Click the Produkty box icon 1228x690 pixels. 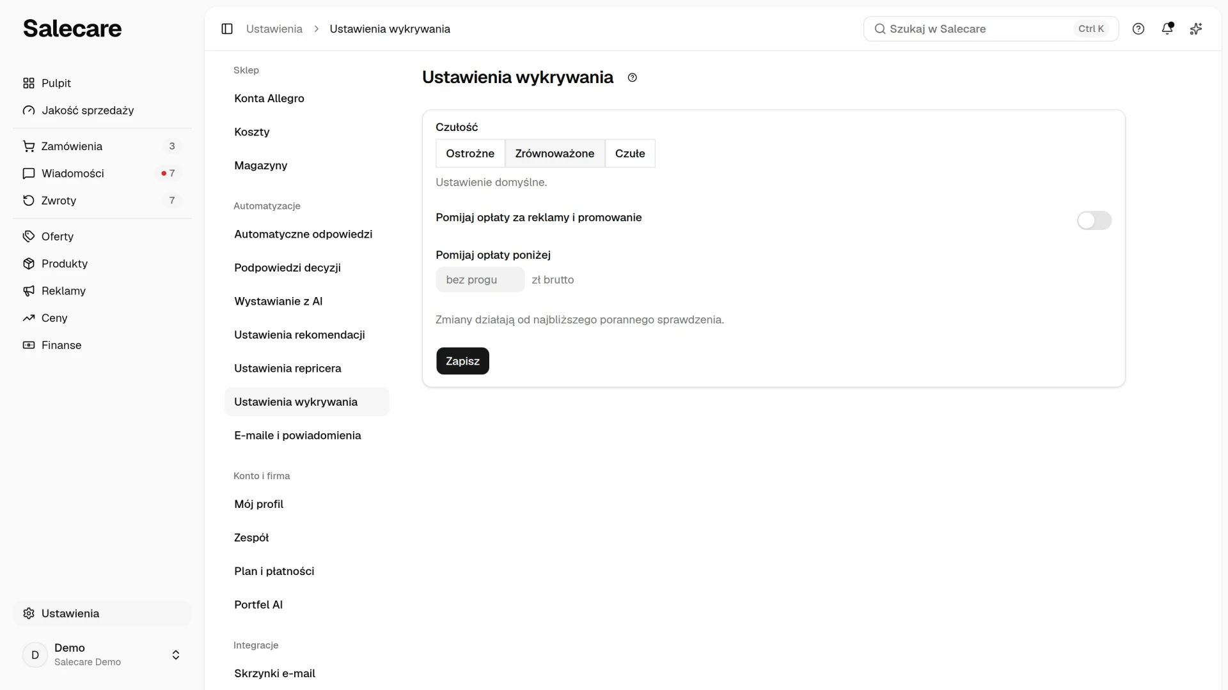(29, 263)
